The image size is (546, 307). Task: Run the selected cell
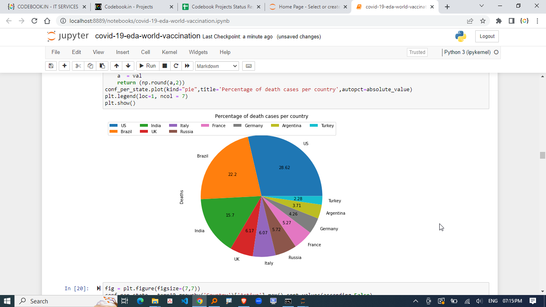tap(147, 66)
